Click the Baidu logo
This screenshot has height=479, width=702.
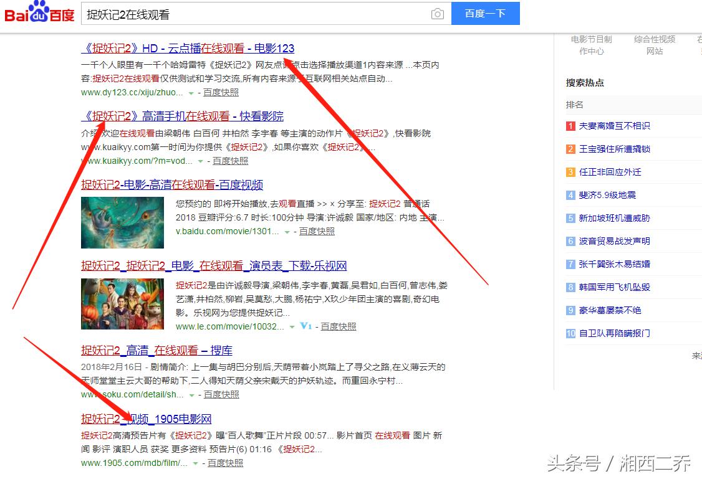(x=37, y=11)
